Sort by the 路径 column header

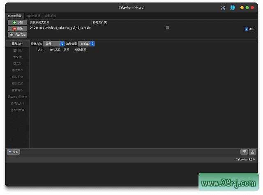(x=66, y=50)
